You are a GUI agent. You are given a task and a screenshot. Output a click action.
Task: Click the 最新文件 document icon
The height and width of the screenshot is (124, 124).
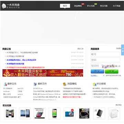[x=35, y=84]
